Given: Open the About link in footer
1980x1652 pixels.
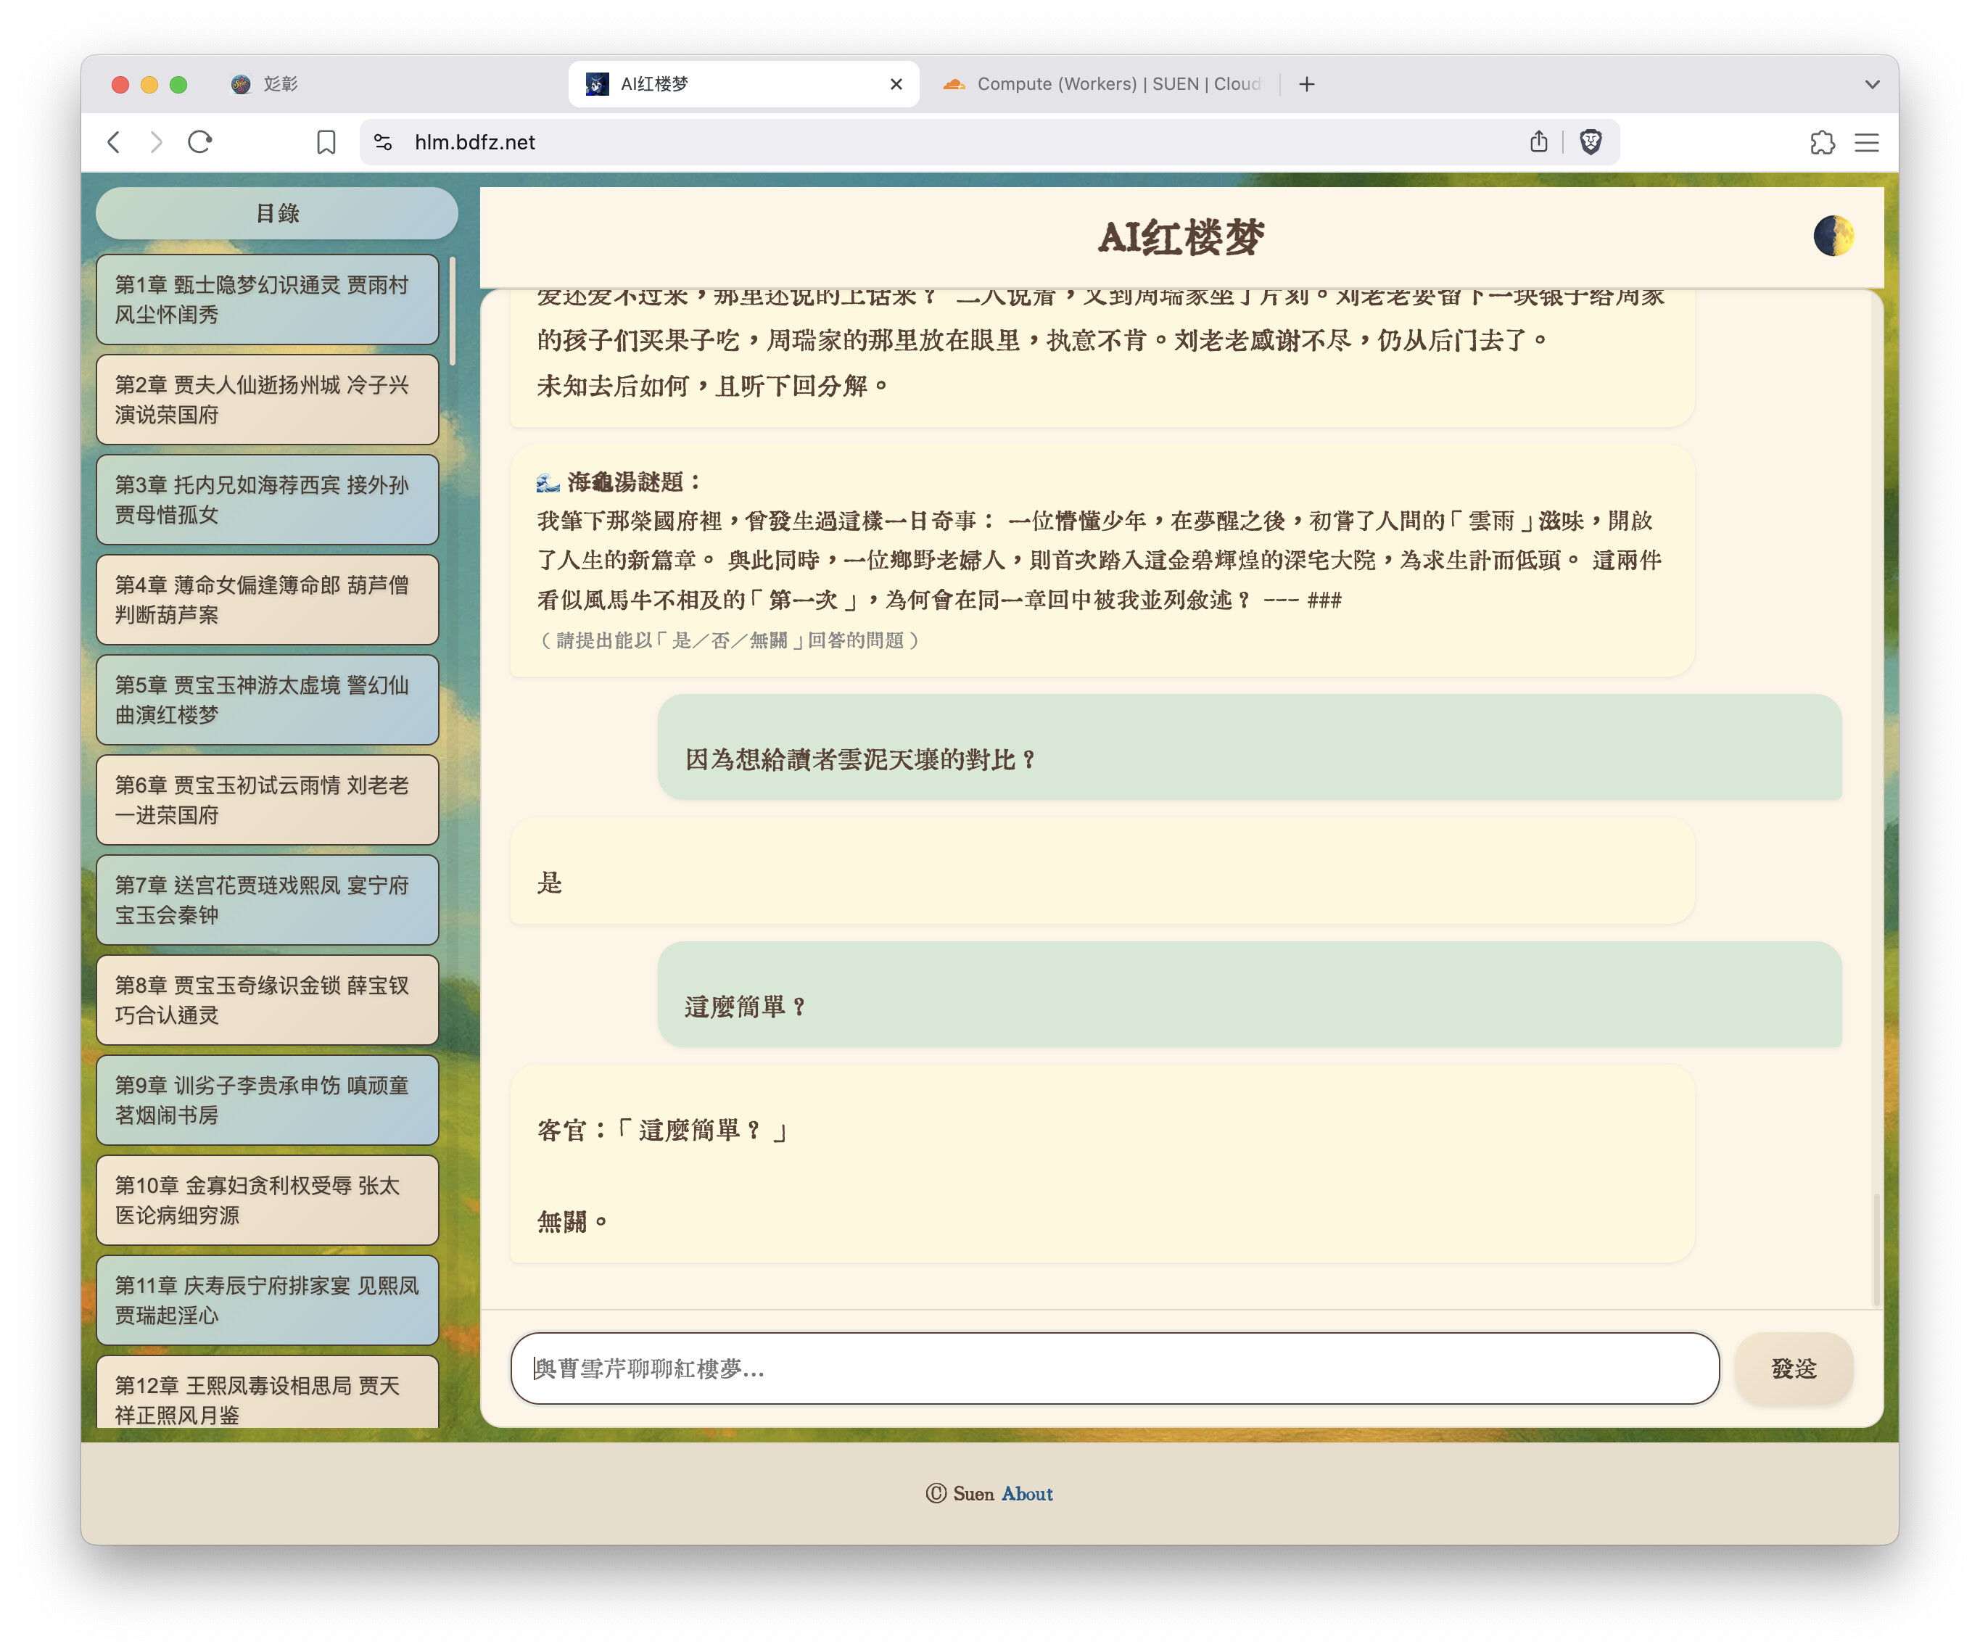Looking at the screenshot, I should coord(1027,1494).
